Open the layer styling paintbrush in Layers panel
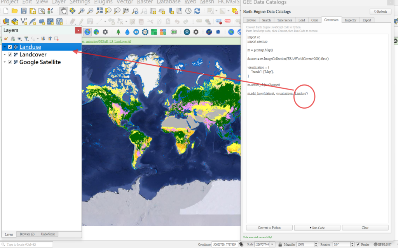 (x=6, y=39)
